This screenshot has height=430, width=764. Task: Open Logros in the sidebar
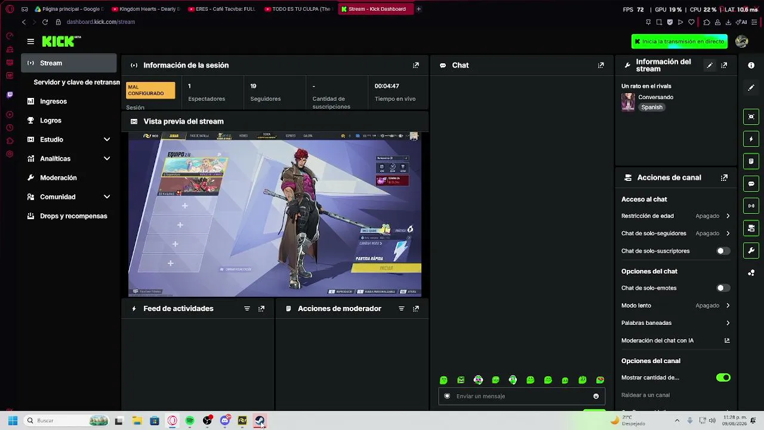[x=69, y=121]
